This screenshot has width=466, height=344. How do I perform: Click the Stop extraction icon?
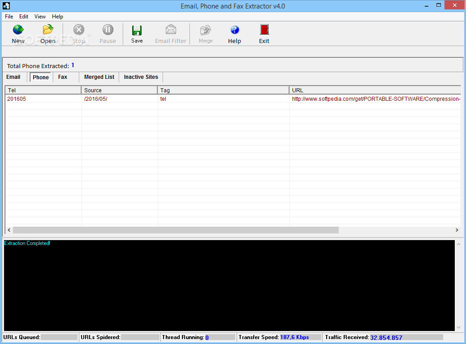[x=79, y=34]
